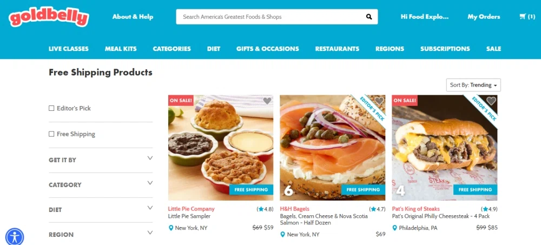Expand the Diet filter chevron
Image resolution: width=541 pixels, height=245 pixels.
tap(150, 208)
